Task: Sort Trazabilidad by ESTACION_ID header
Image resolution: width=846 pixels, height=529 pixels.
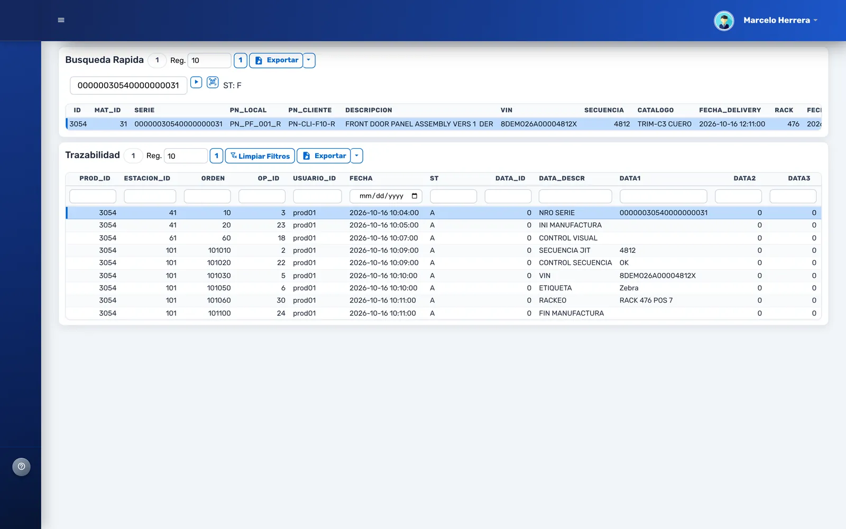Action: [x=147, y=178]
